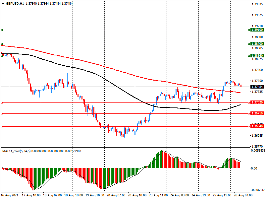
Task: Open the chart menu arrow beside GBPUSD,H1
Action: point(3,3)
